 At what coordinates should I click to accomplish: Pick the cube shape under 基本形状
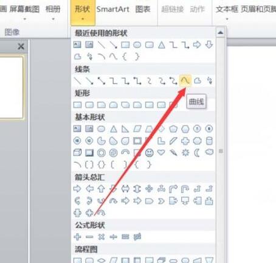pos(77,153)
